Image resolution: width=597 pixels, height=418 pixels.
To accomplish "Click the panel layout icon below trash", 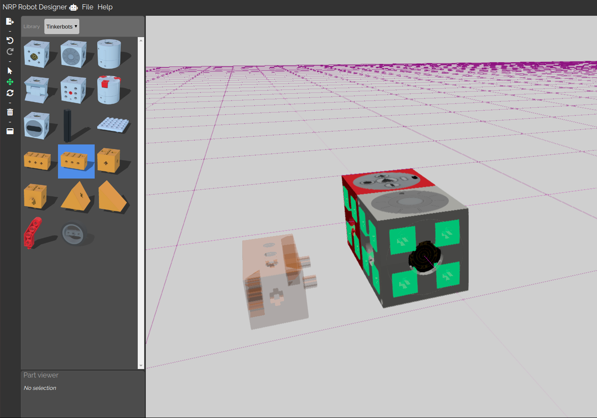I will click(10, 131).
